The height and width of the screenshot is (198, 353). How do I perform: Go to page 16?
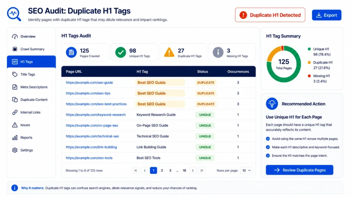(184, 170)
